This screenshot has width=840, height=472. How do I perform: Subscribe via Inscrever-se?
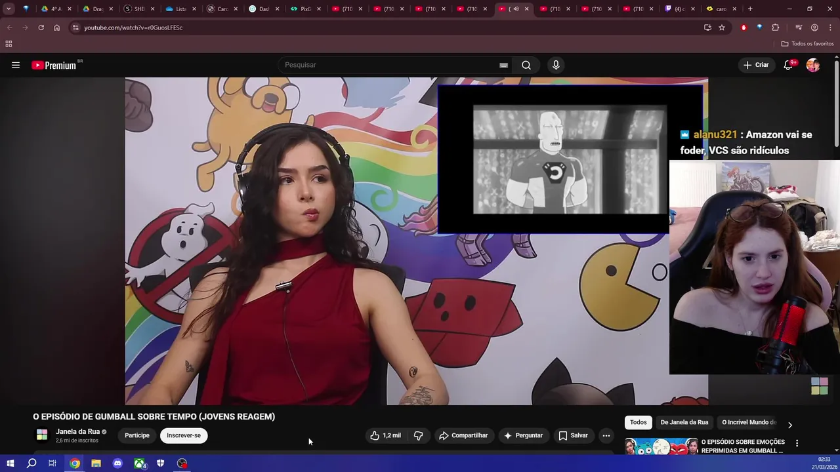pos(184,435)
